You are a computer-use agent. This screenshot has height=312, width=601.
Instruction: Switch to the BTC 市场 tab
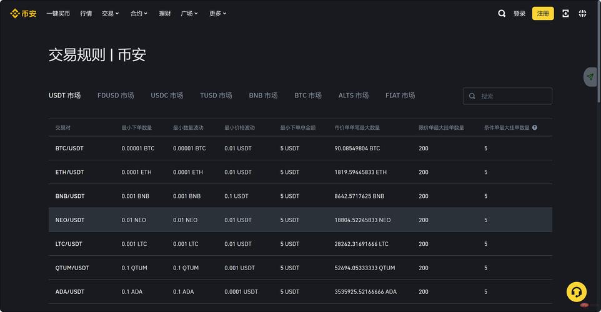coord(308,95)
